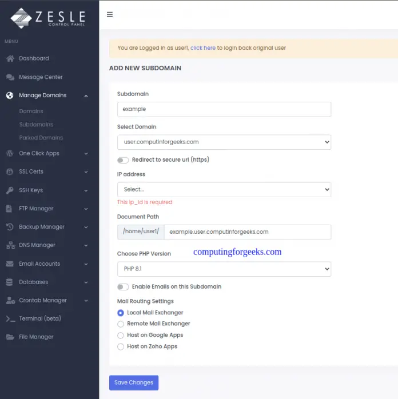
Task: Click the hamburger menu icon
Action: 110,14
